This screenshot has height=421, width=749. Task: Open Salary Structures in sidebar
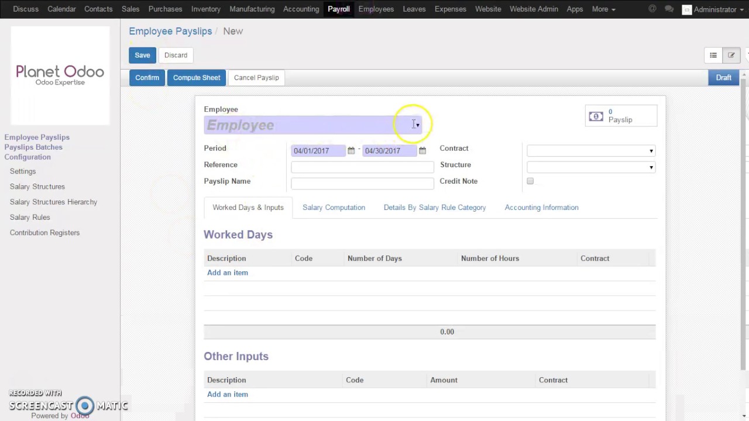pyautogui.click(x=37, y=187)
